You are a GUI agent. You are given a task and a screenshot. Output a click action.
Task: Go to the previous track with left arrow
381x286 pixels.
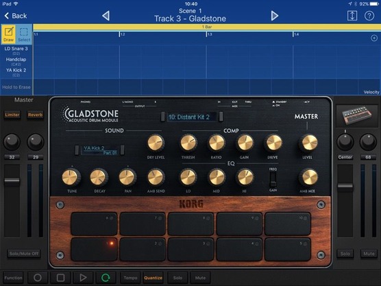point(106,16)
